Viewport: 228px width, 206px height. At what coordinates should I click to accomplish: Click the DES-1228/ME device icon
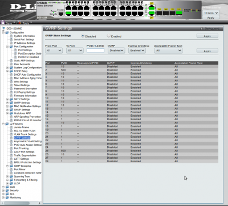3,28
